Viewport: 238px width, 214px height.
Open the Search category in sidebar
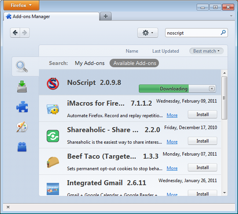click(x=22, y=66)
